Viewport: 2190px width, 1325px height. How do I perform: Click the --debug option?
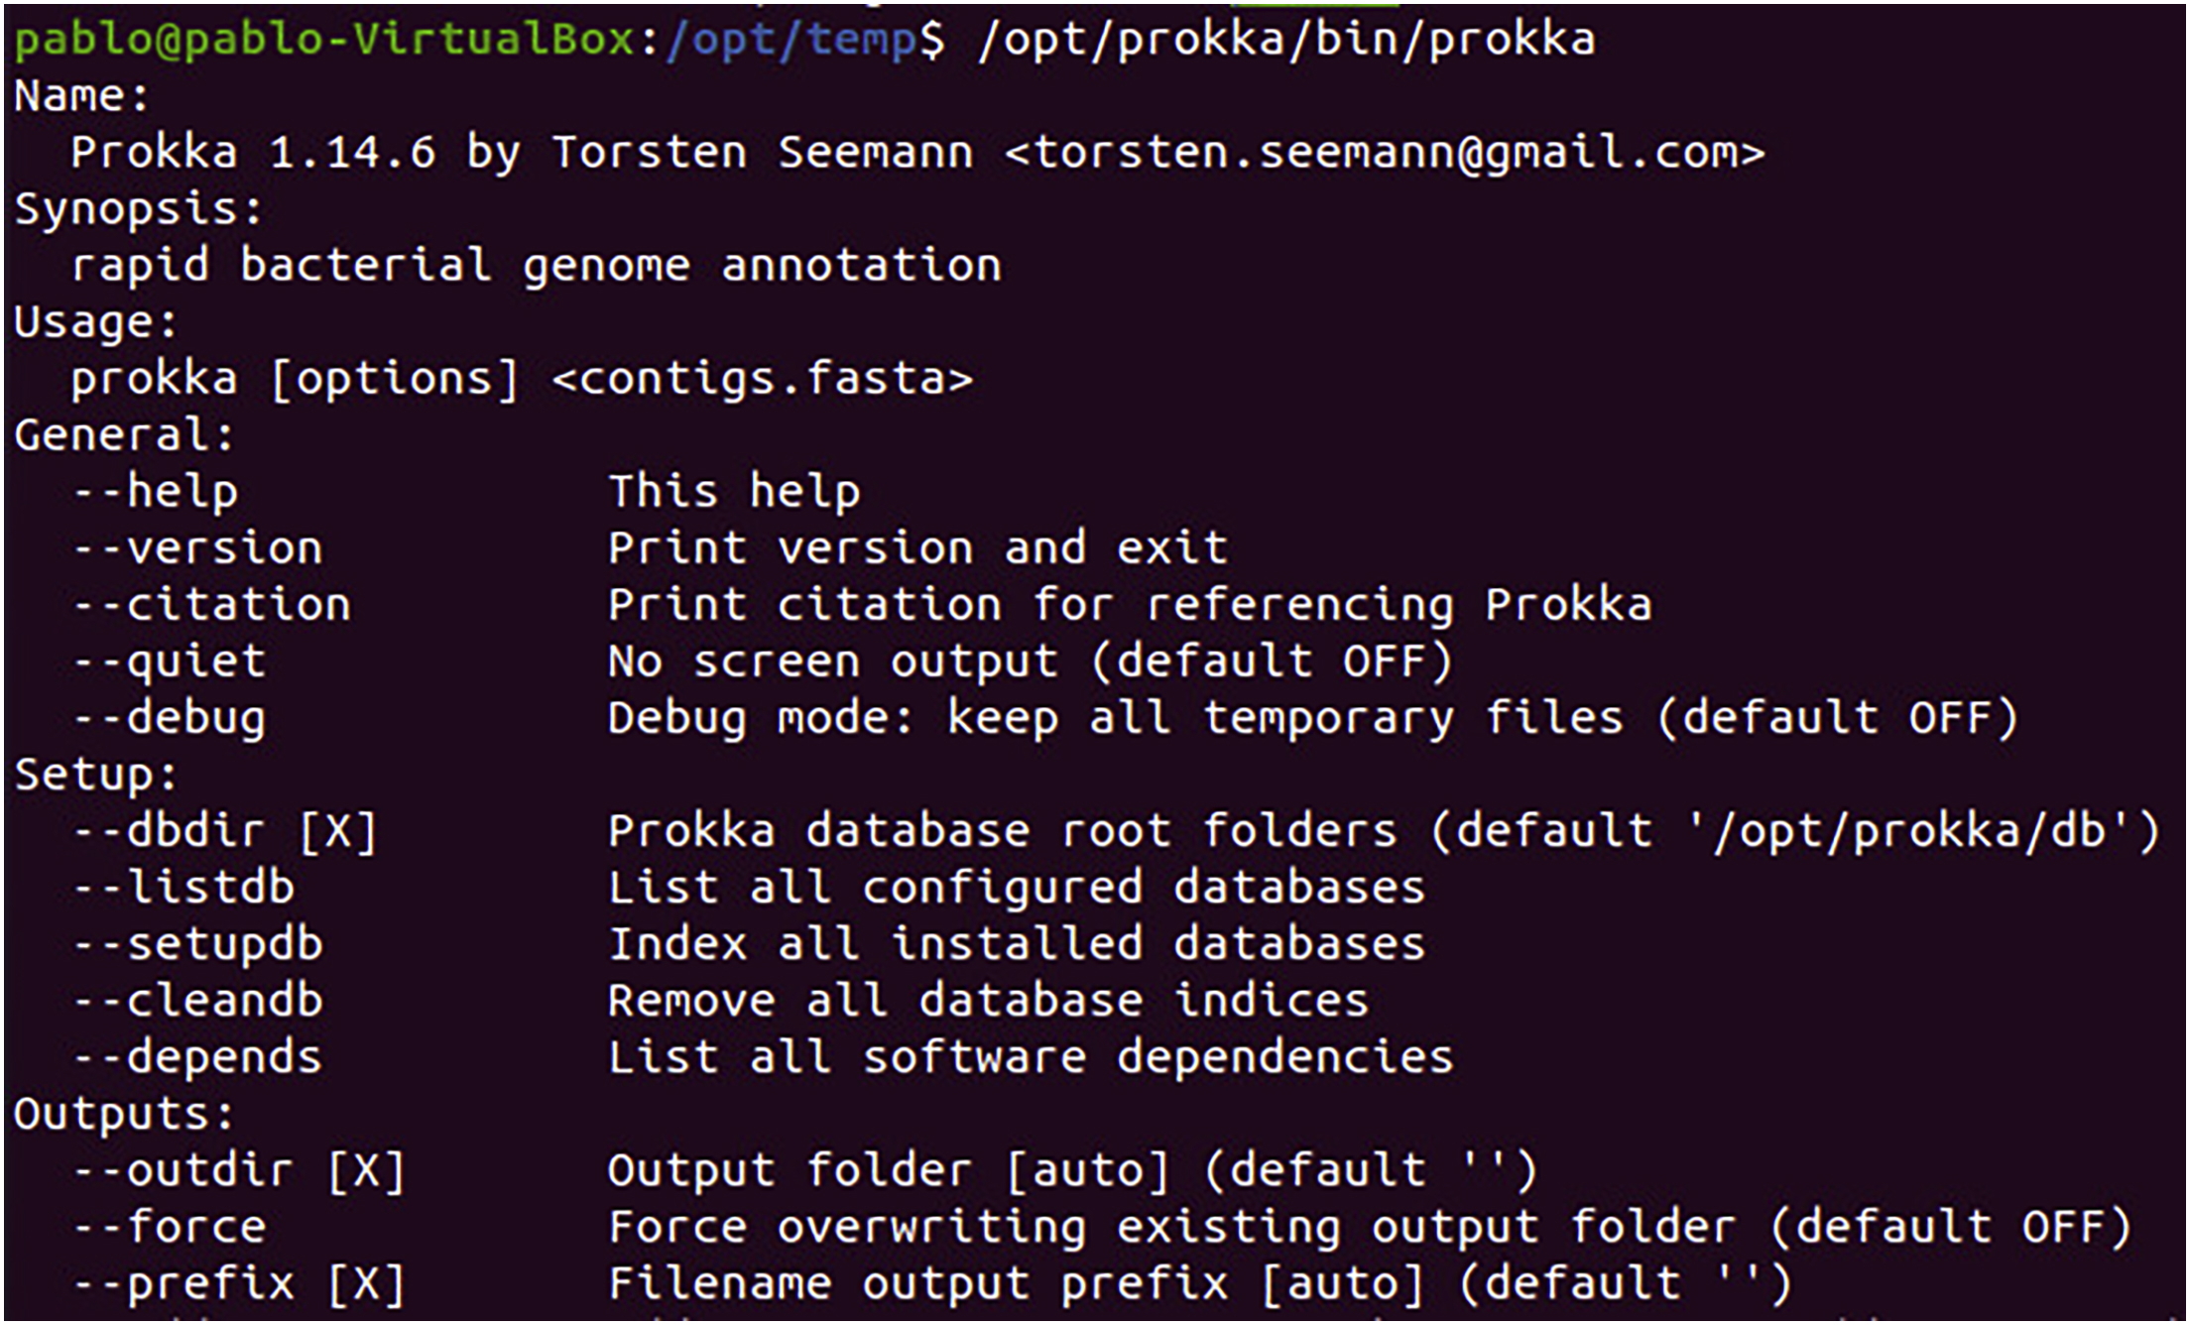pos(169,718)
